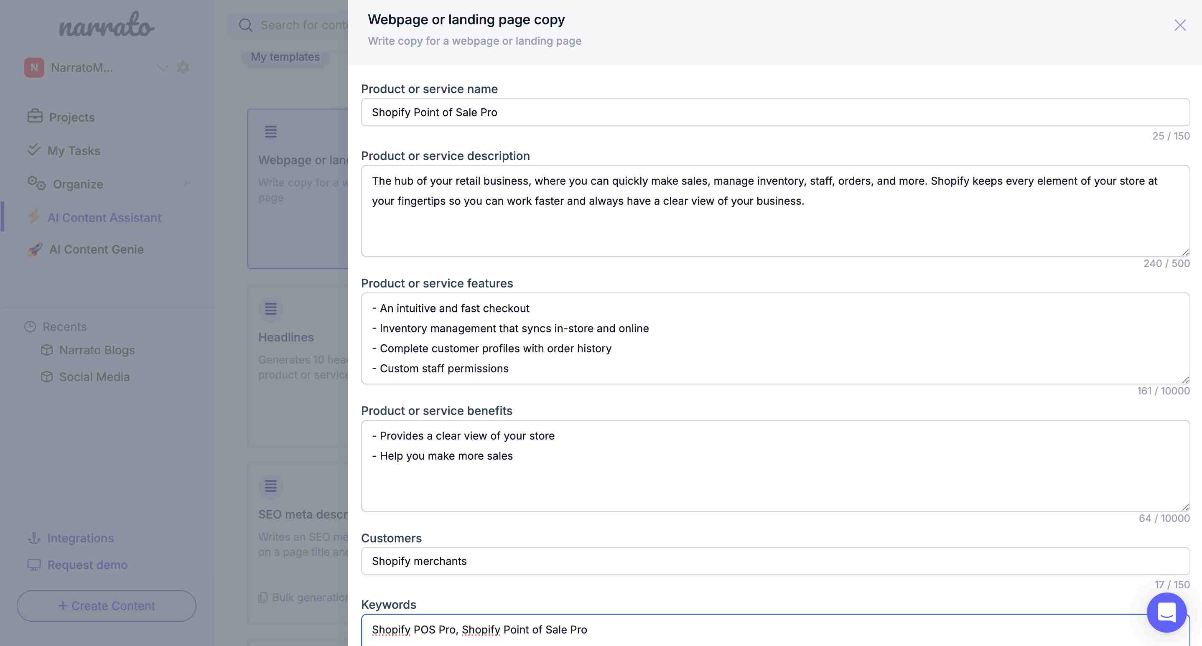Grab the description textarea resize handle
The width and height of the screenshot is (1202, 646).
click(x=1185, y=253)
